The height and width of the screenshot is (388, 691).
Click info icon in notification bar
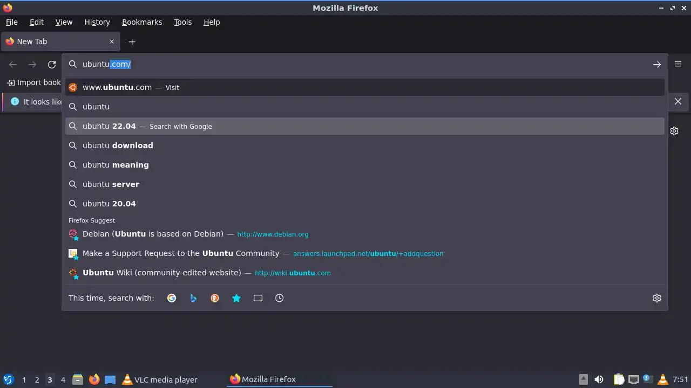coord(15,101)
